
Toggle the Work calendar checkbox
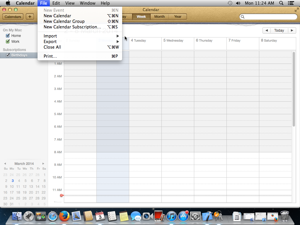tap(8, 41)
